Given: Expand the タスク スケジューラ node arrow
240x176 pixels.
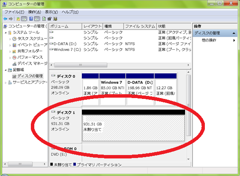Looking at the screenshot, I should click(10, 39).
